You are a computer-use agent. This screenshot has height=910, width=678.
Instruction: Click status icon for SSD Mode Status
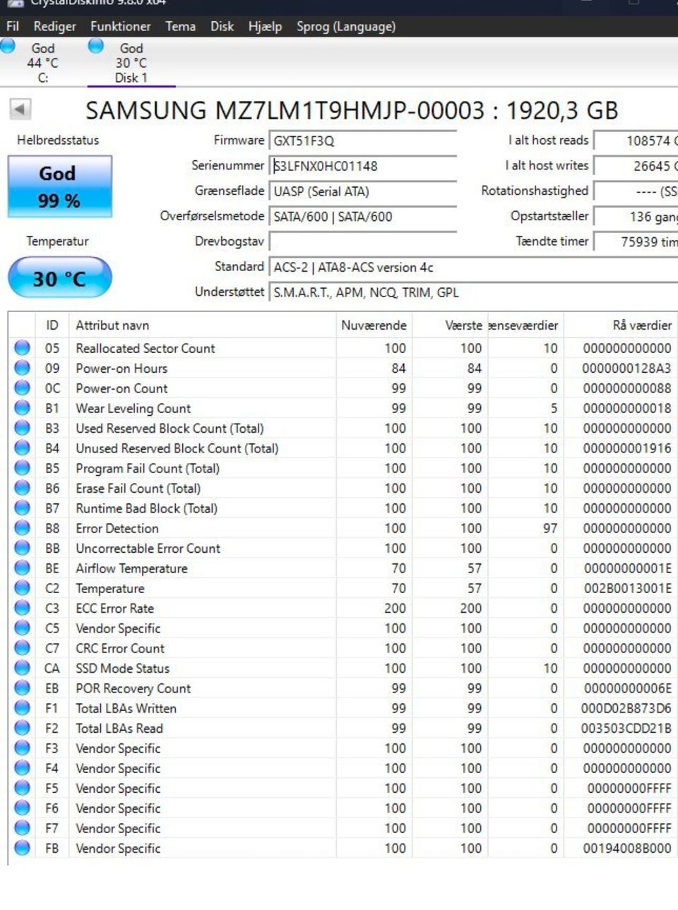23,668
